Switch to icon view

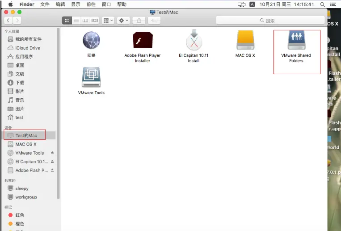pyautogui.click(x=67, y=21)
